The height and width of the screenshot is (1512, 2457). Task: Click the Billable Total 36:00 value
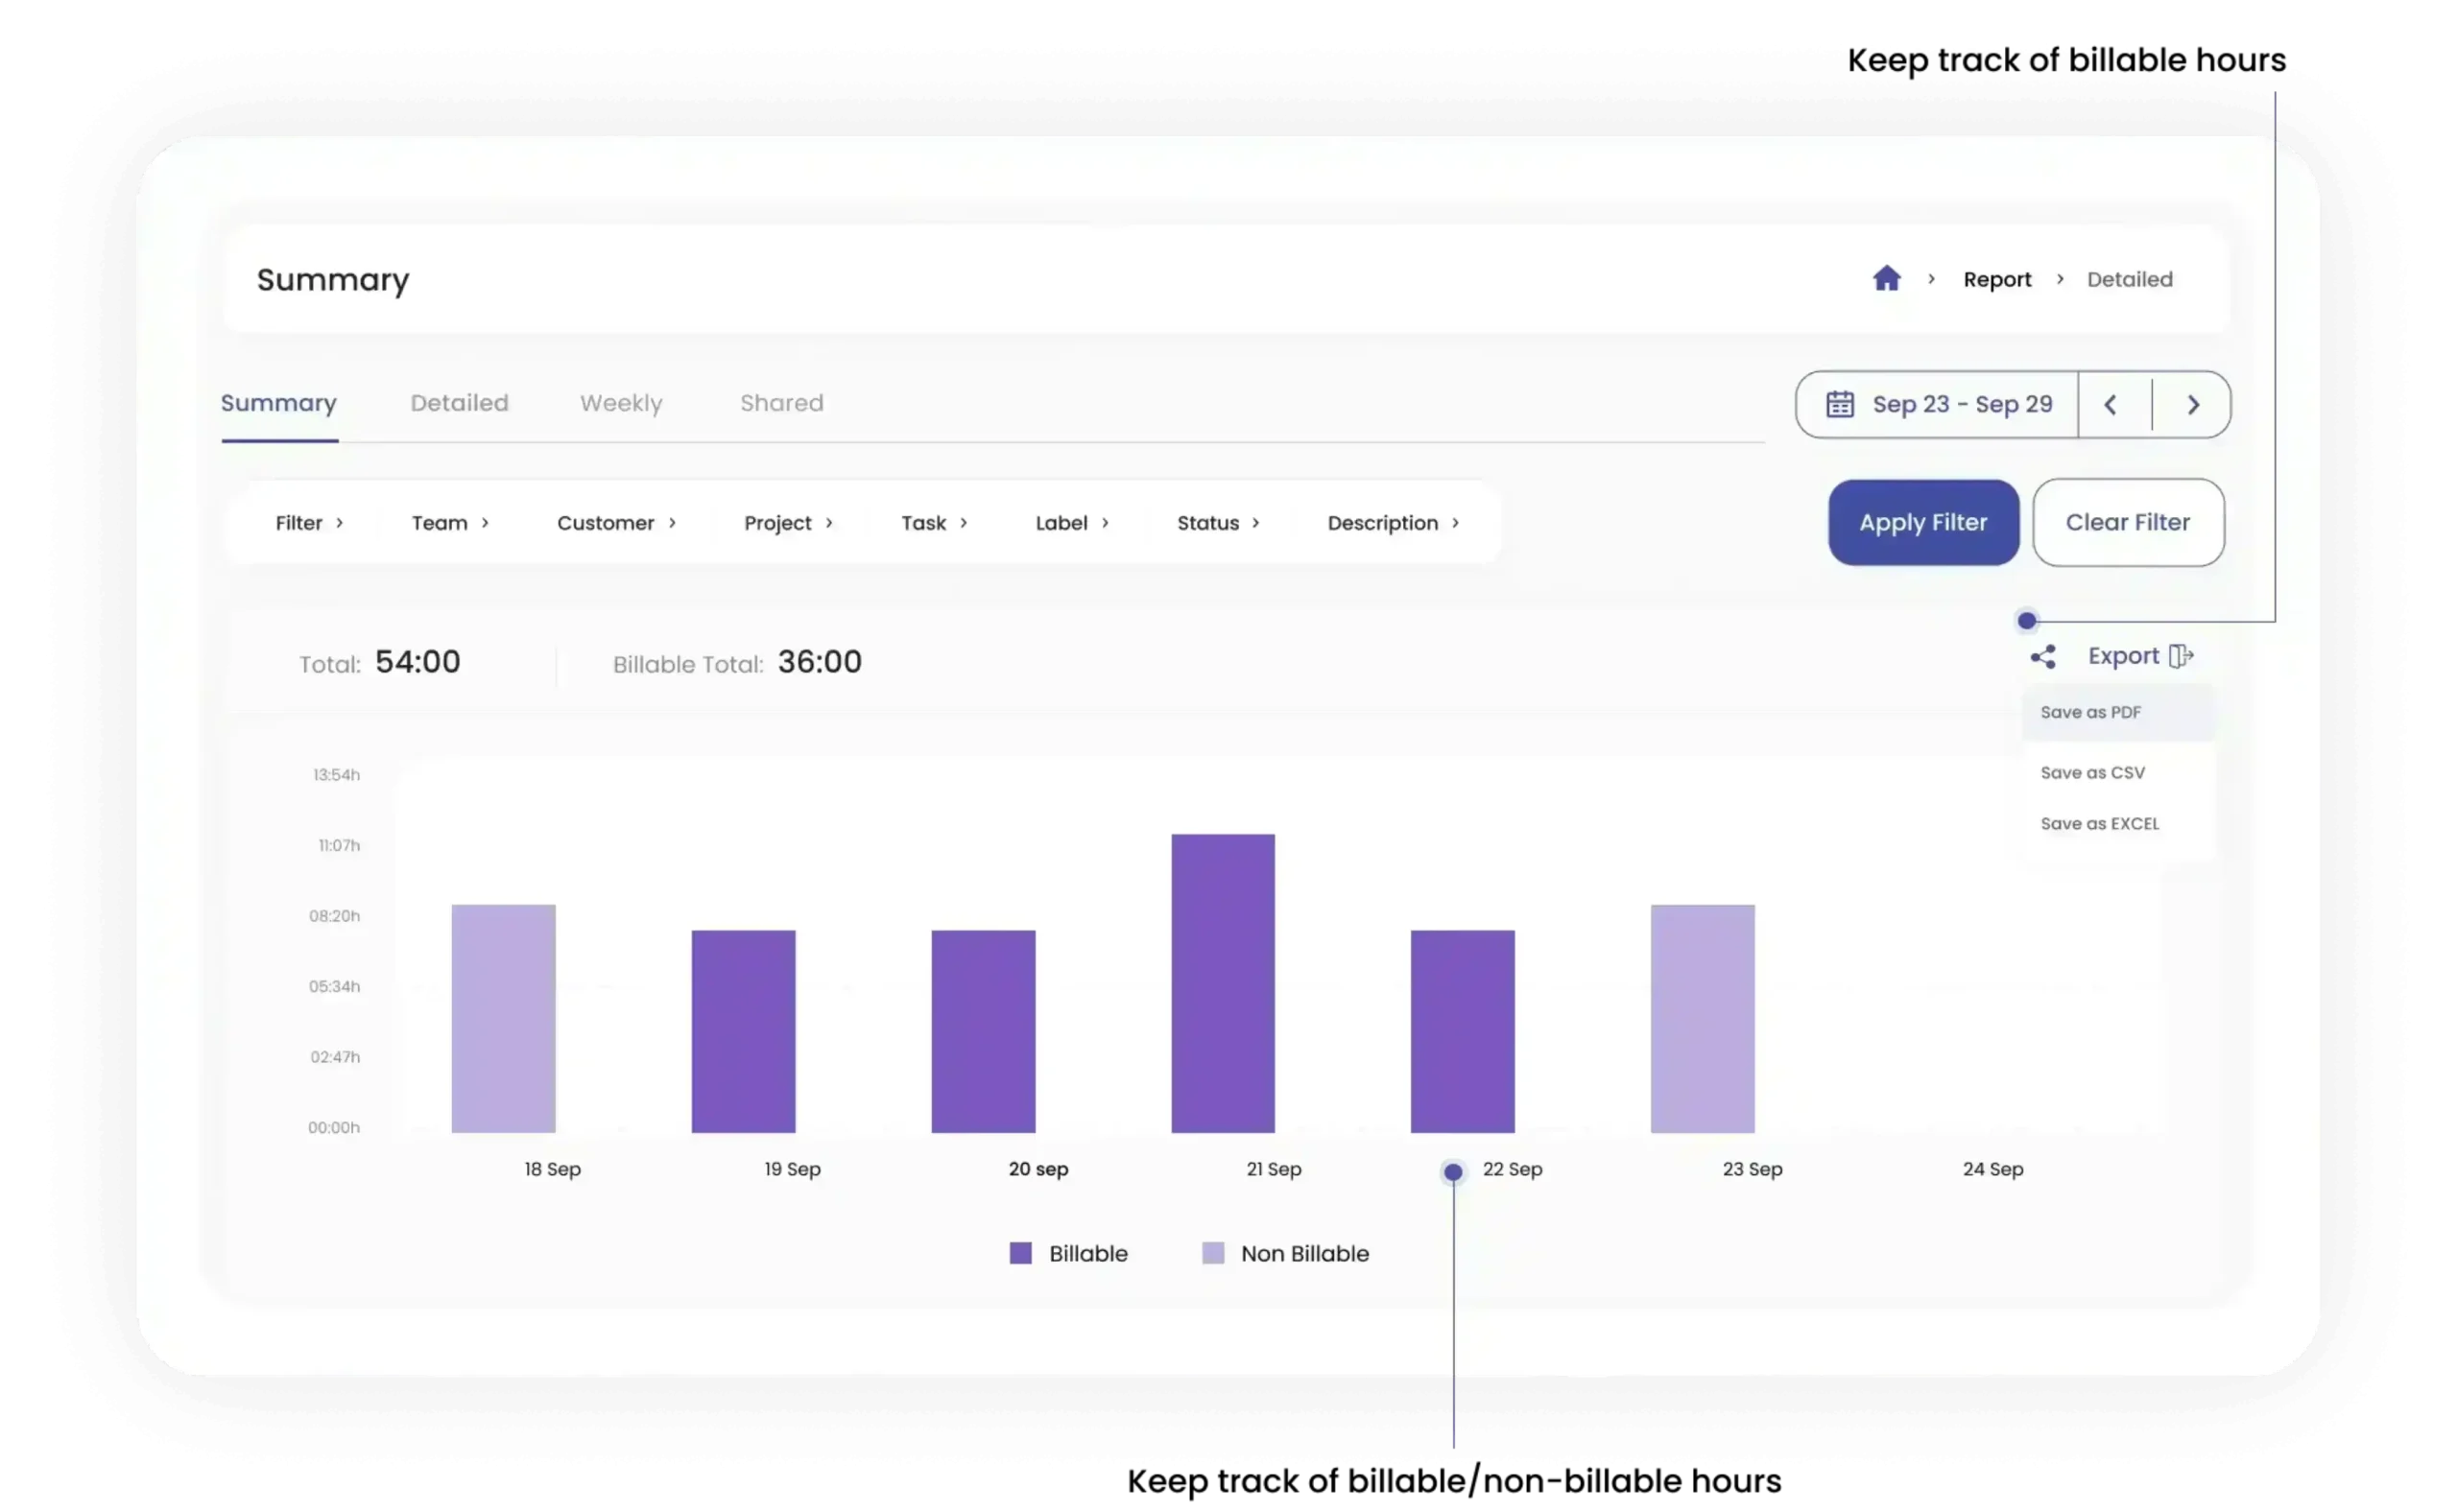pyautogui.click(x=820, y=662)
